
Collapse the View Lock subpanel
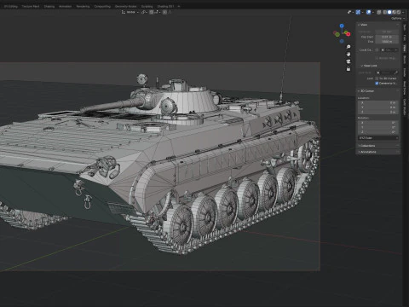[x=369, y=66]
